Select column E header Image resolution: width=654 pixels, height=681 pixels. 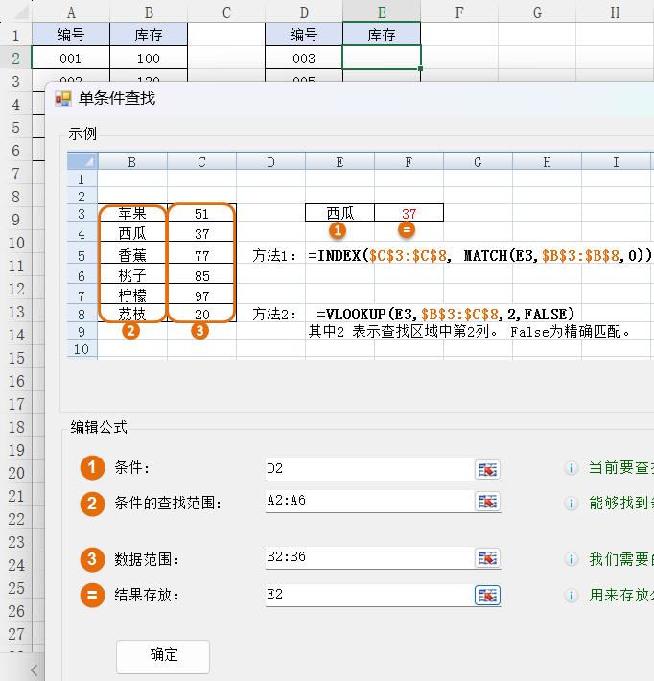coord(382,12)
